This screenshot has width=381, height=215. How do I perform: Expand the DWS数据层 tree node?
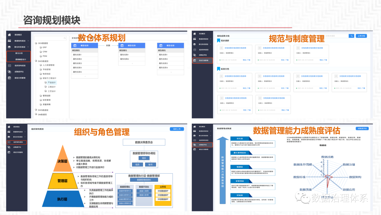pos(43,110)
